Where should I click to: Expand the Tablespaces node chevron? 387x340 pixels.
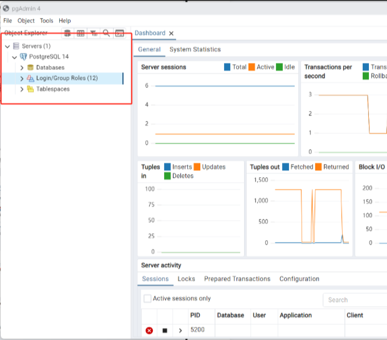(22, 89)
